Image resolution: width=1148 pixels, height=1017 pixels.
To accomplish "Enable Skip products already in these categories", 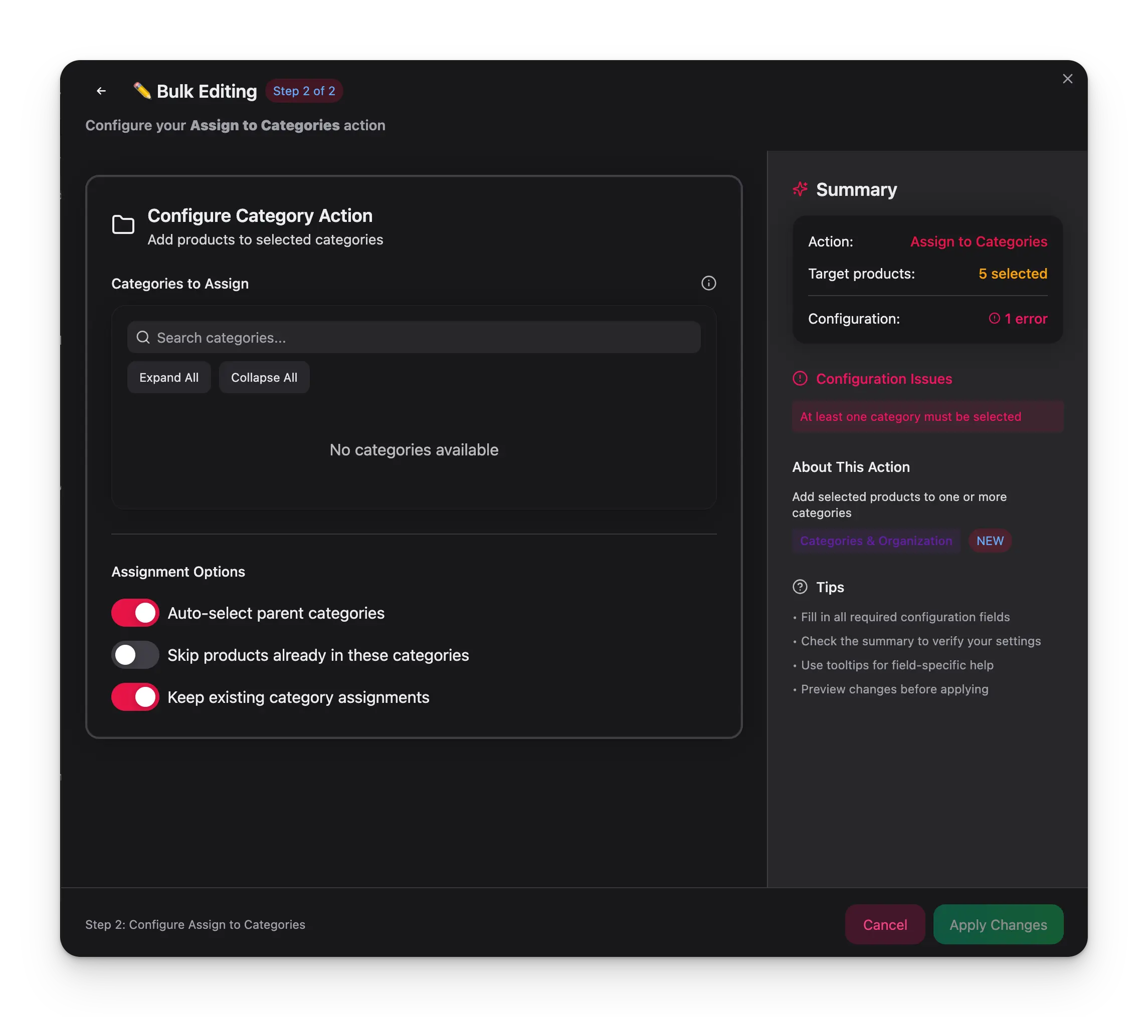I will tap(135, 654).
